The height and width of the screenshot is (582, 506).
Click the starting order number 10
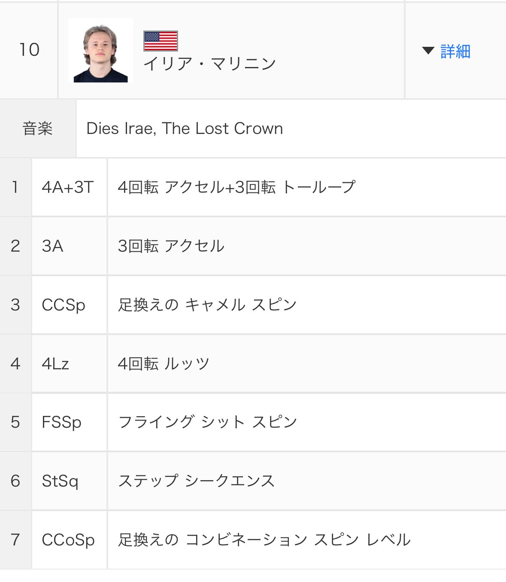(x=29, y=50)
